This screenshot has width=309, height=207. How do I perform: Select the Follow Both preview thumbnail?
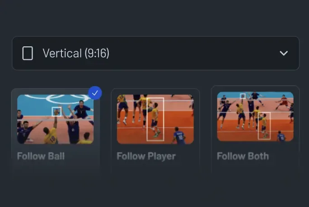click(x=255, y=117)
